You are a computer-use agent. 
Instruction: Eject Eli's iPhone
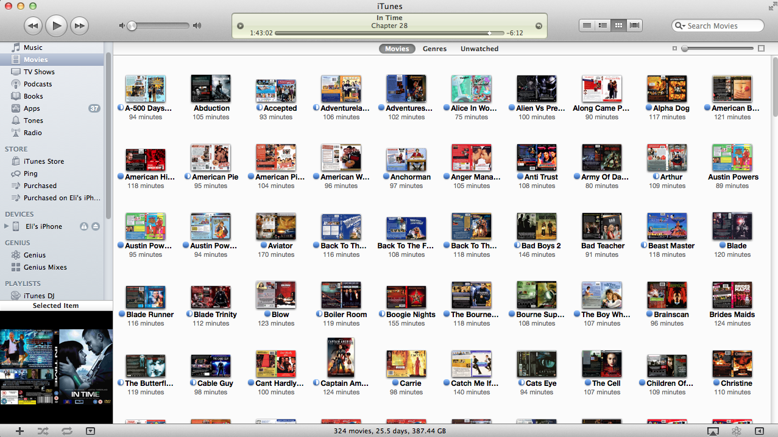point(96,226)
